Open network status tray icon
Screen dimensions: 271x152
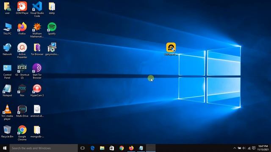coord(249,148)
